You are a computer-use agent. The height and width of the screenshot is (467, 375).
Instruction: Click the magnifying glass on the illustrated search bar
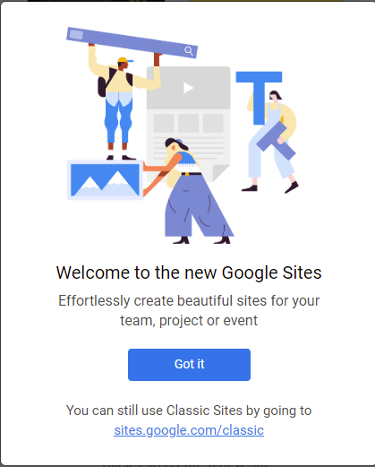[189, 51]
